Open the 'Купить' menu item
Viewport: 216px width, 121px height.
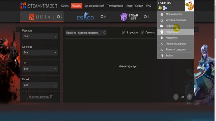pos(65,6)
